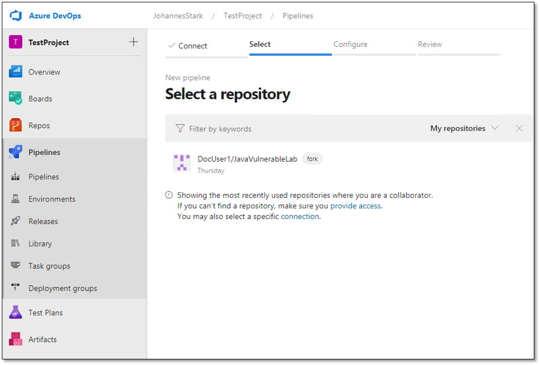540x365 pixels.
Task: Open the Test Plans flask icon
Action: pos(16,312)
